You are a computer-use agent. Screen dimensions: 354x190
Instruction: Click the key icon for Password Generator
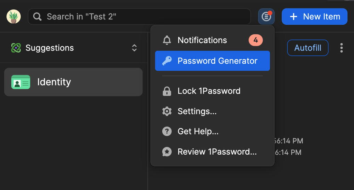167,61
